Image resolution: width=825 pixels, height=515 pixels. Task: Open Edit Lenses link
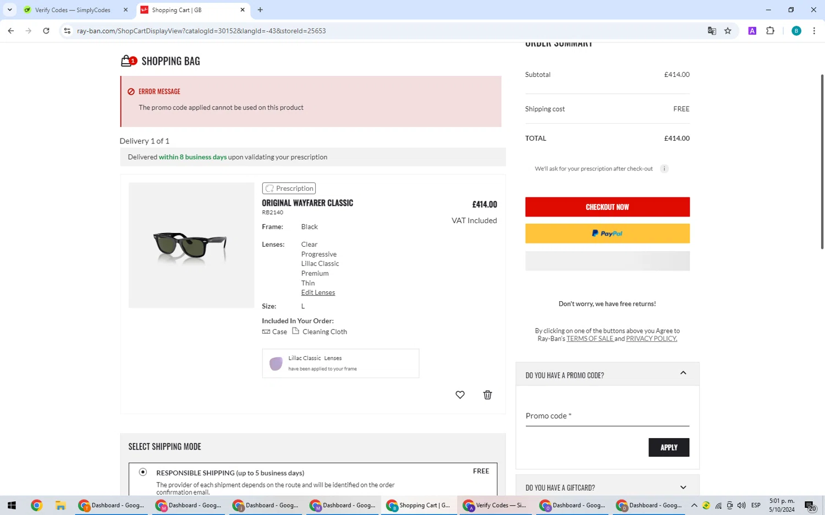tap(318, 292)
